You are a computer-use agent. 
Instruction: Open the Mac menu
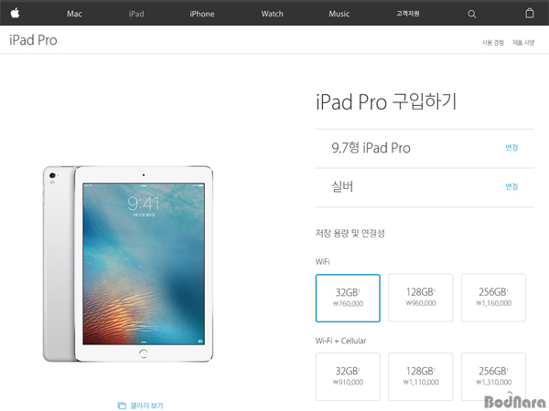pyautogui.click(x=74, y=14)
